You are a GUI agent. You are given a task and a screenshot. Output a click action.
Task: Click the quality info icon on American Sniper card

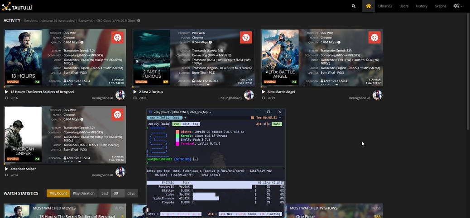(82, 119)
